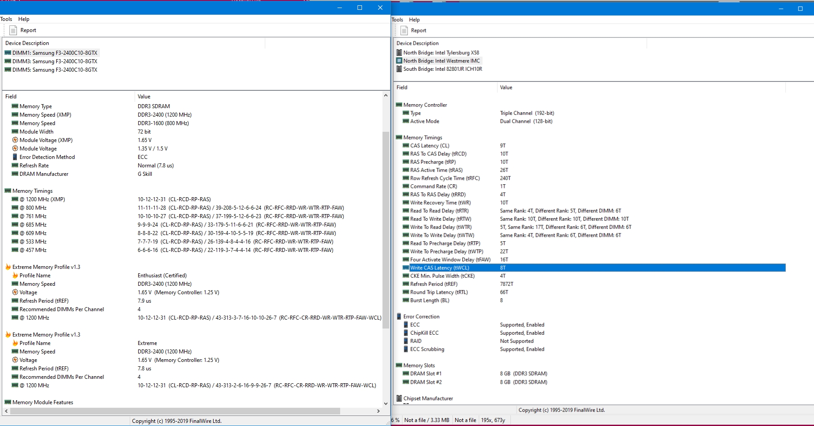Open Help menu in left window
This screenshot has height=426, width=814.
point(24,19)
